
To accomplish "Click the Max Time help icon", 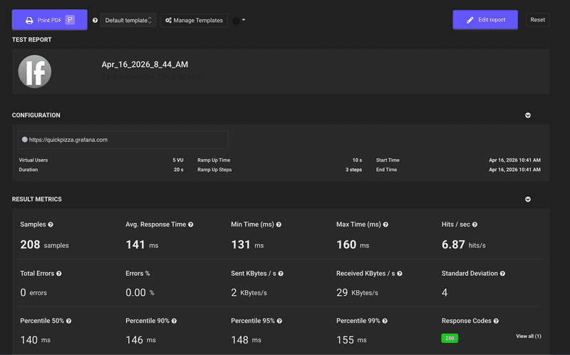I will [x=385, y=225].
